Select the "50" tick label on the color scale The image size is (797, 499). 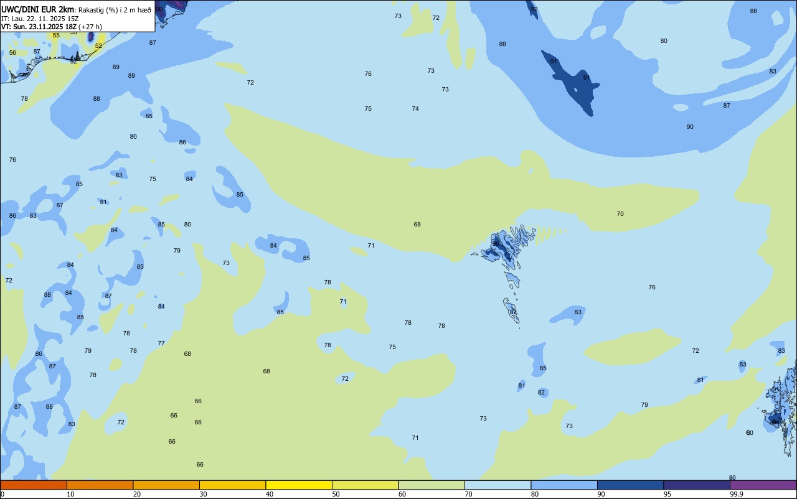[336, 494]
